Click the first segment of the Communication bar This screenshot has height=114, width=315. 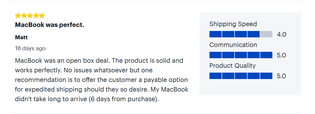[x=215, y=55]
